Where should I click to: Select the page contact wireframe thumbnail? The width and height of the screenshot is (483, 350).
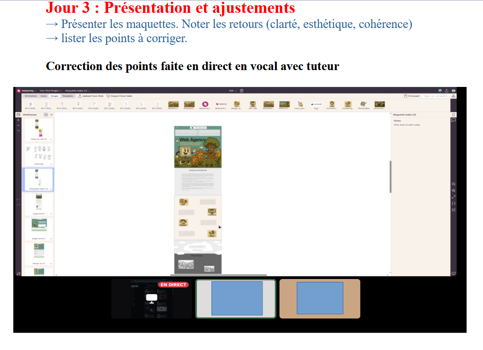[39, 225]
